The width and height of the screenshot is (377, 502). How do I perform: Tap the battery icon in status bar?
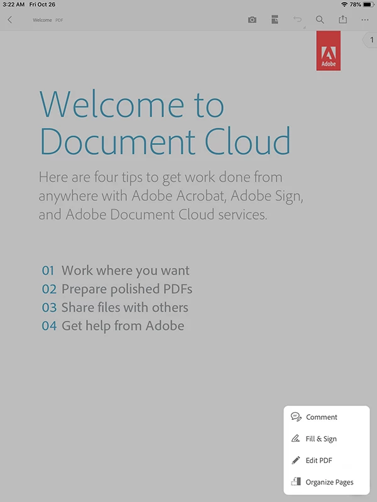[x=369, y=4]
